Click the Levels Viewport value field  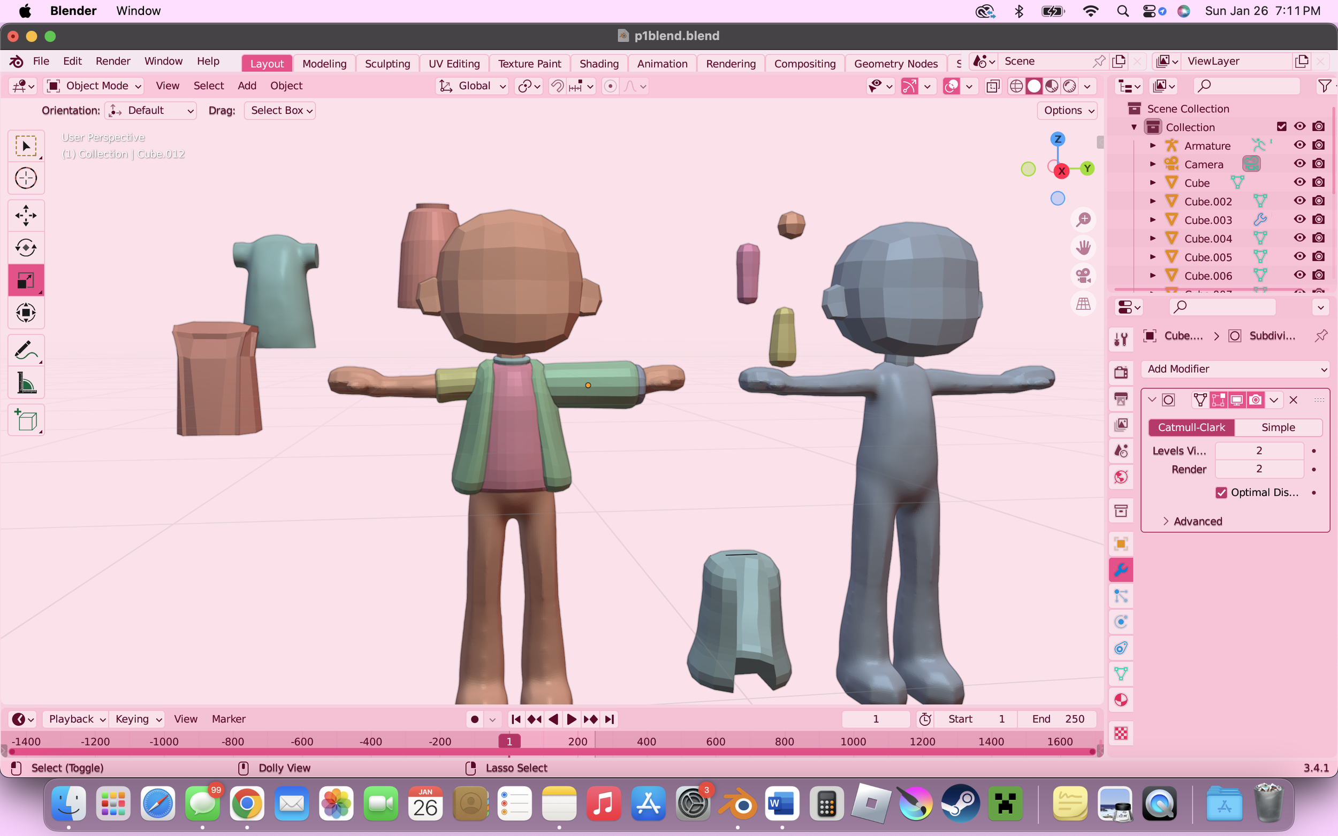1259,450
